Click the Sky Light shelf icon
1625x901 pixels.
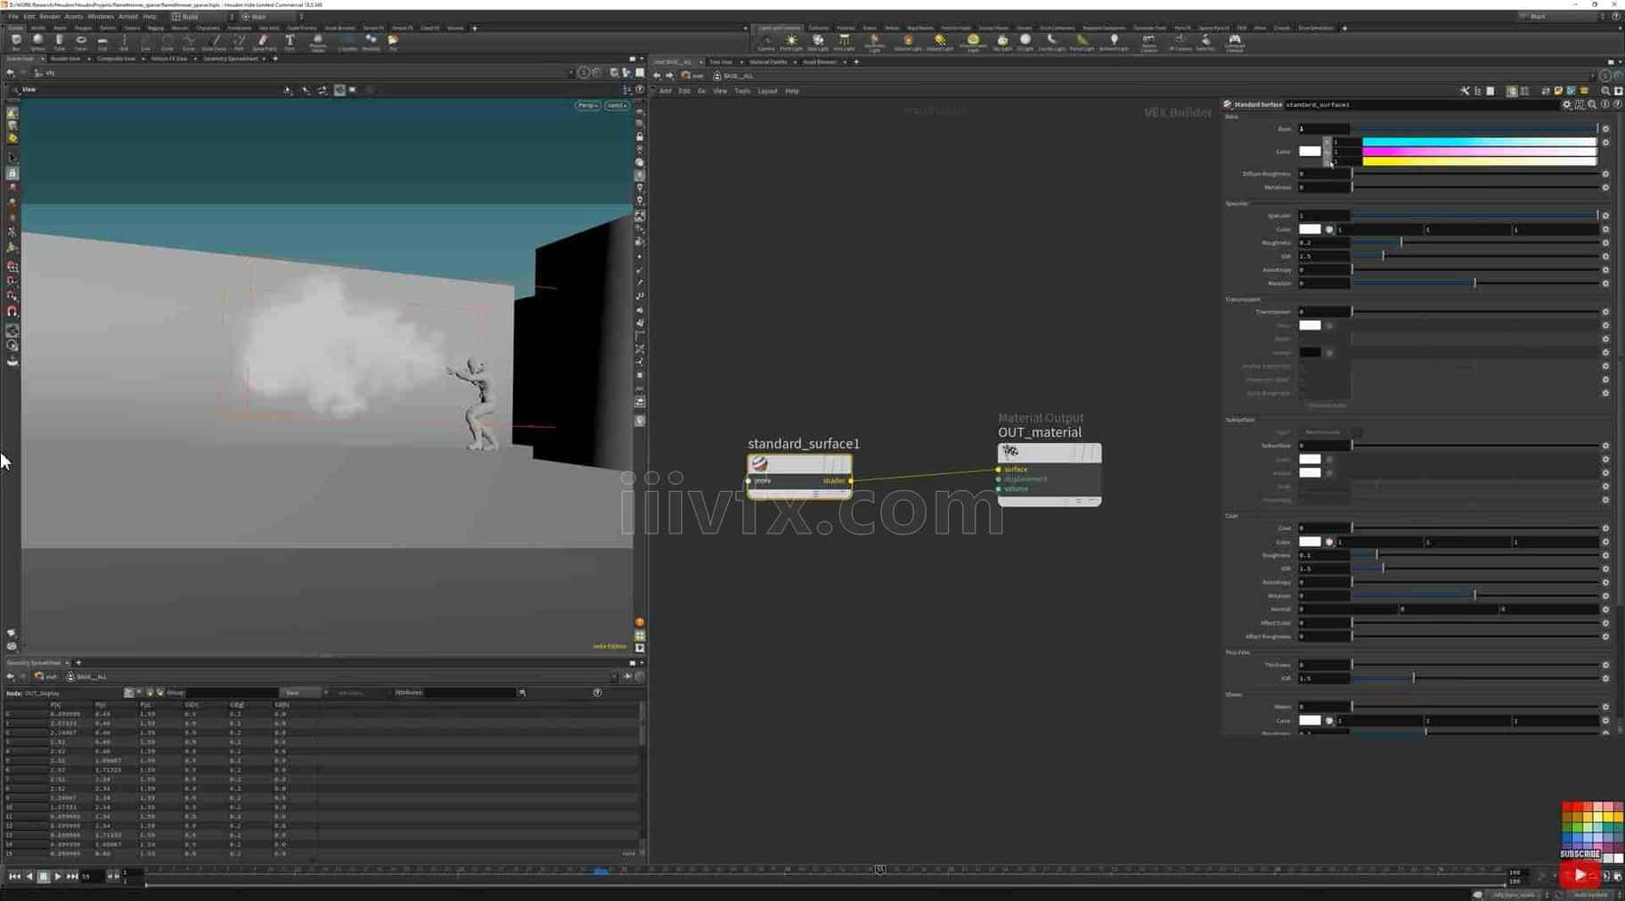1002,42
